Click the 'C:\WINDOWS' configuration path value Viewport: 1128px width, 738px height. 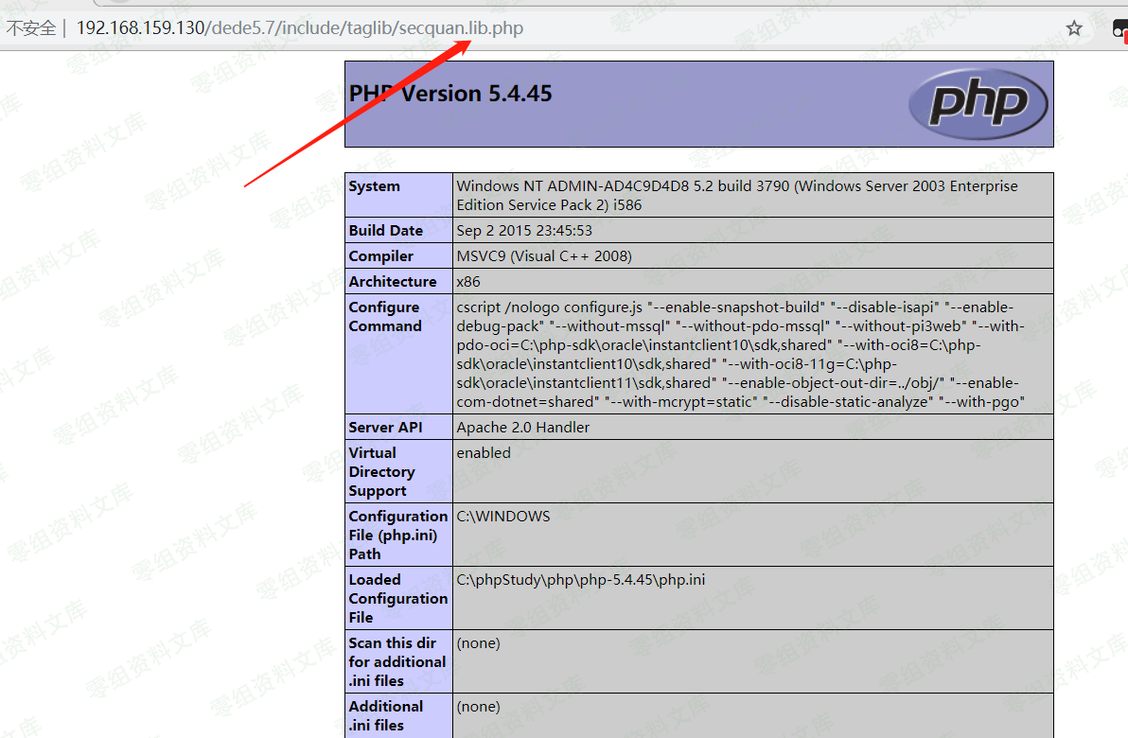coord(502,516)
